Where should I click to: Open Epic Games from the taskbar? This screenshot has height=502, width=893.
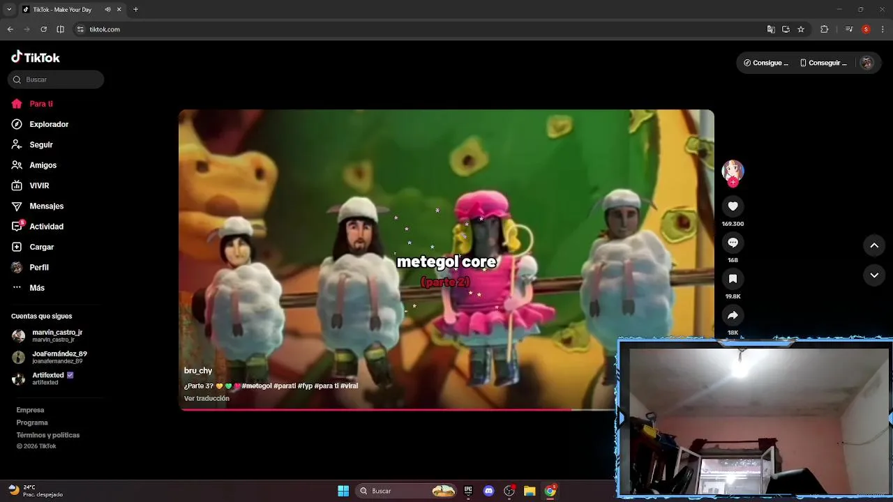coord(469,491)
